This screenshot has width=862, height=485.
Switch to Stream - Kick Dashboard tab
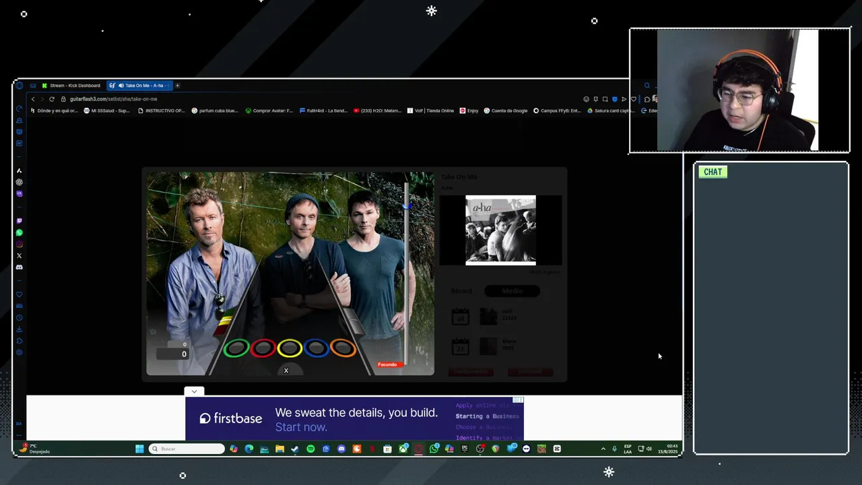(71, 86)
